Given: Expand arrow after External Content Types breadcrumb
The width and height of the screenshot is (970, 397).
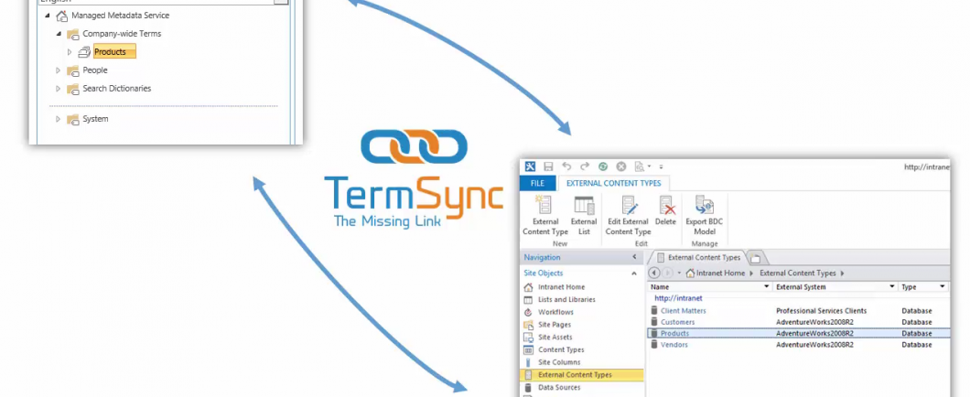Looking at the screenshot, I should [842, 273].
